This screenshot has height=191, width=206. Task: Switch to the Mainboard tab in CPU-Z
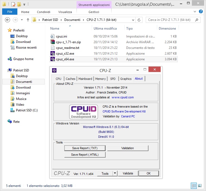[85, 79]
